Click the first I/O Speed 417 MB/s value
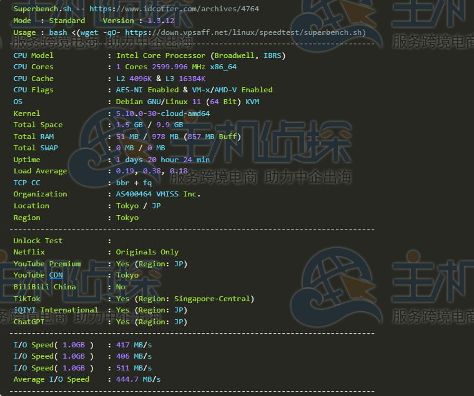 click(x=134, y=345)
